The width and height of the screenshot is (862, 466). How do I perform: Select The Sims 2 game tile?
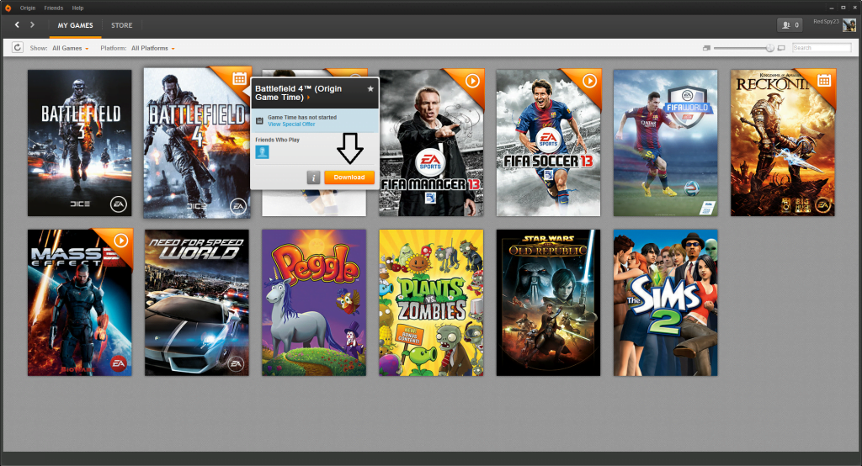point(666,303)
